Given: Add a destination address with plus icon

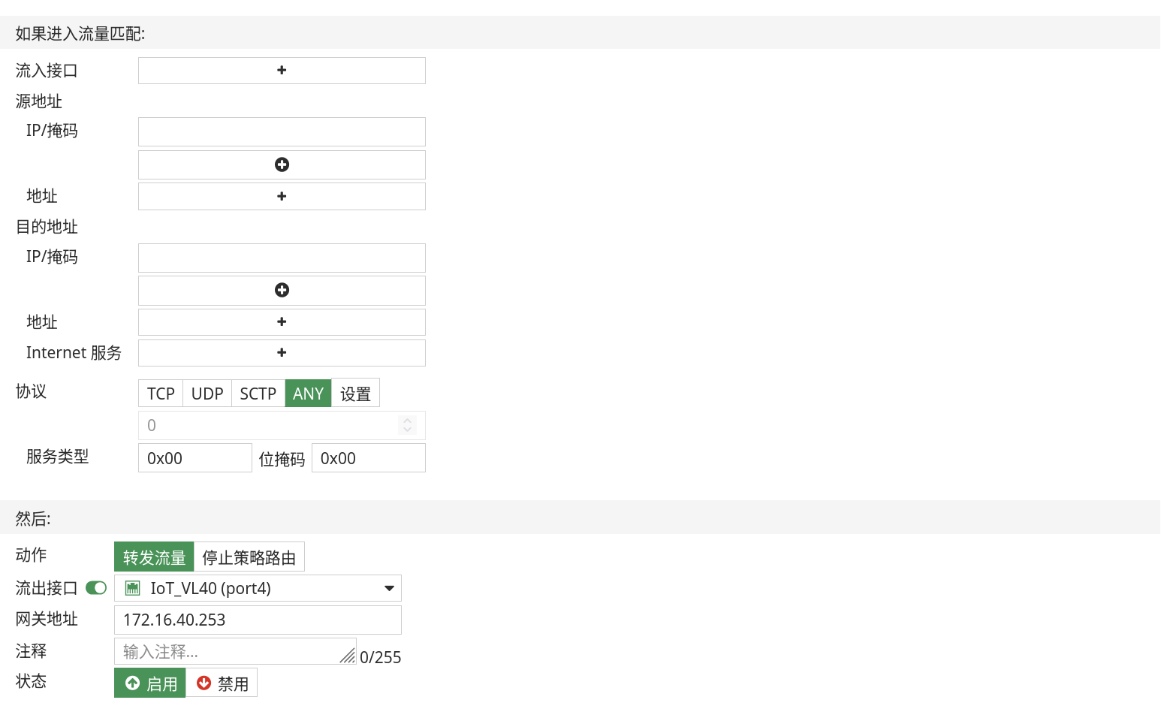Looking at the screenshot, I should point(282,321).
